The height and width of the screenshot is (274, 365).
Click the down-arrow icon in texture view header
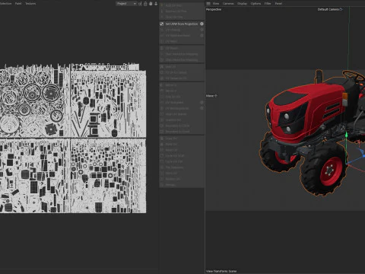[156, 4]
